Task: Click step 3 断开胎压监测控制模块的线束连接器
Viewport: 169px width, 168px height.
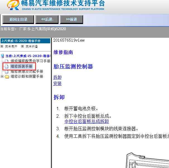Action: (101, 129)
